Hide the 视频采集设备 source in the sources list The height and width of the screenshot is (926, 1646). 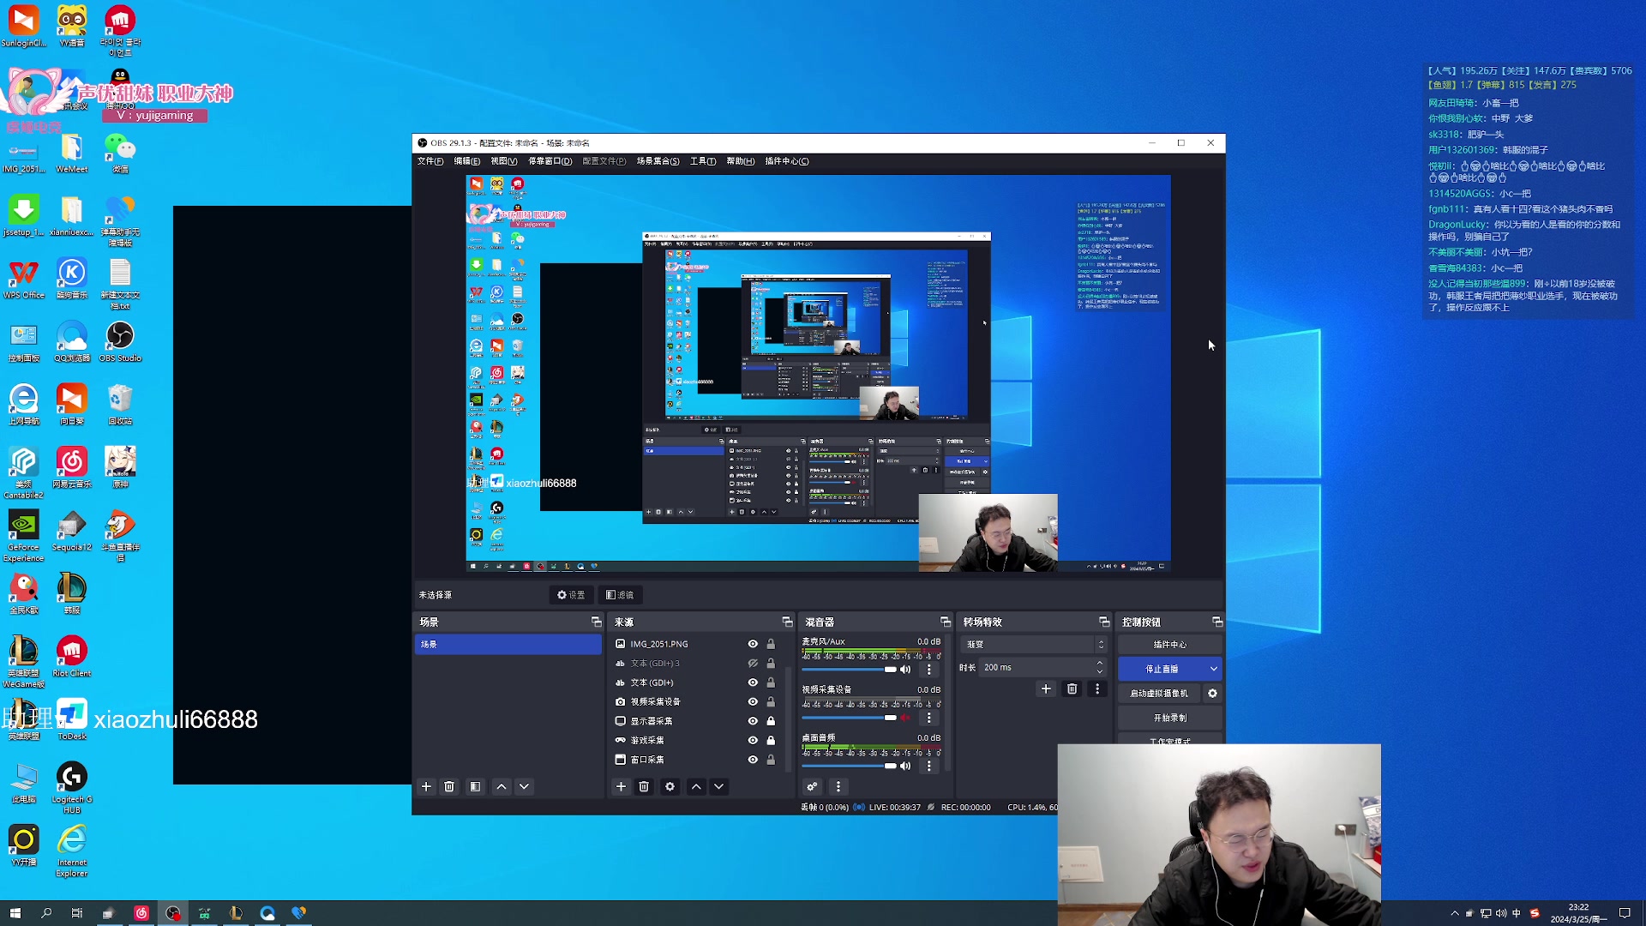click(753, 702)
